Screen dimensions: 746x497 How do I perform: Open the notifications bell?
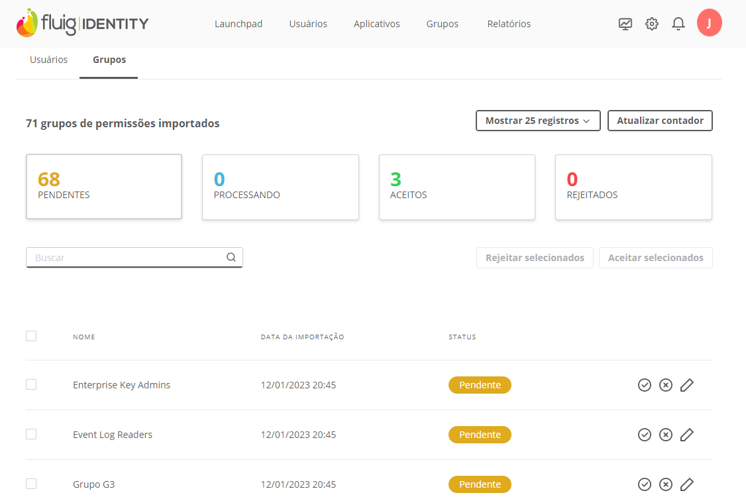pos(678,25)
